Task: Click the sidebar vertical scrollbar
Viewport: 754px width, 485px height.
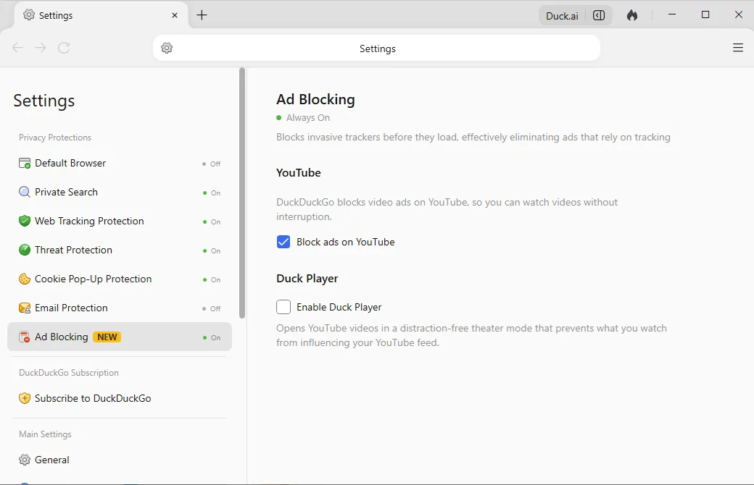Action: pyautogui.click(x=242, y=193)
